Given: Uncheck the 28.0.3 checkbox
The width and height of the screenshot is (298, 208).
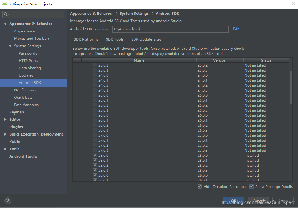Looking at the screenshot, I should coord(95,170).
